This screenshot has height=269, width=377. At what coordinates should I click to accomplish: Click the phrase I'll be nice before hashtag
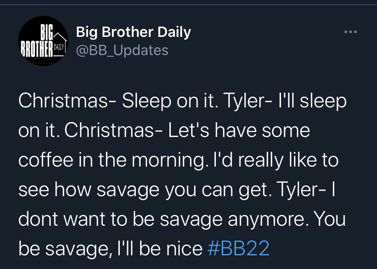(160, 248)
